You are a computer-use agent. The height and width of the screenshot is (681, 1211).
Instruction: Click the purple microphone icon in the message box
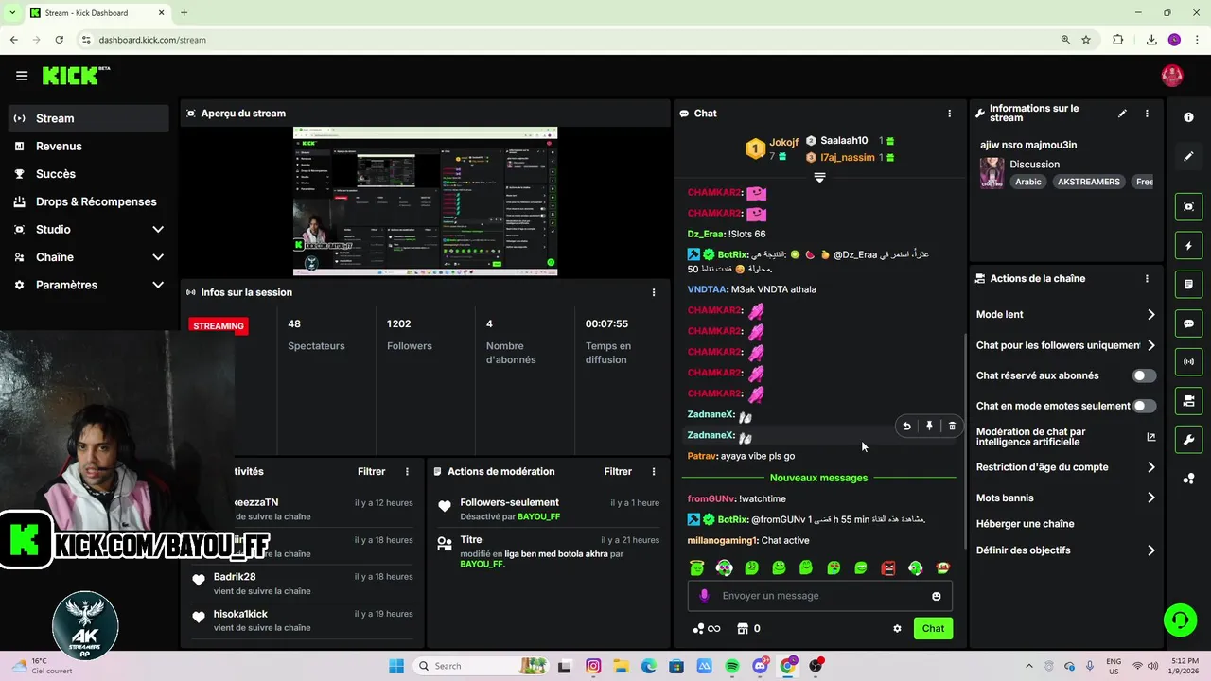coord(704,596)
